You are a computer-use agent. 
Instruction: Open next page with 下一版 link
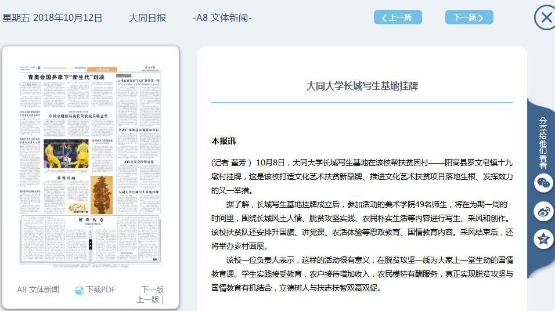pyautogui.click(x=153, y=290)
